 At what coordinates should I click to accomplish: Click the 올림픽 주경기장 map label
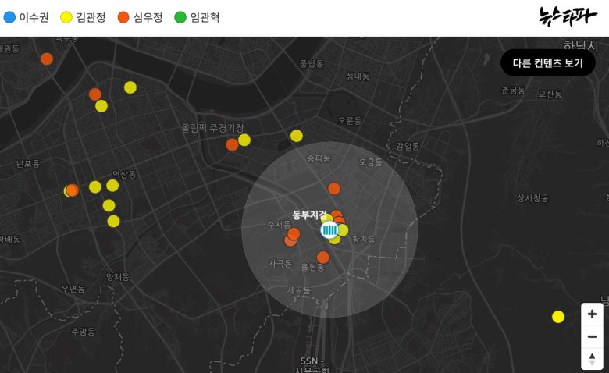pyautogui.click(x=212, y=127)
